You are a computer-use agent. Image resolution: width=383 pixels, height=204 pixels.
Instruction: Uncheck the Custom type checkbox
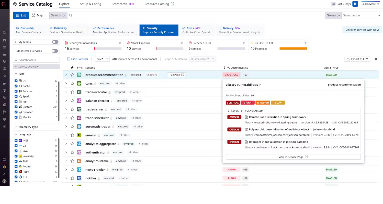[16, 107]
